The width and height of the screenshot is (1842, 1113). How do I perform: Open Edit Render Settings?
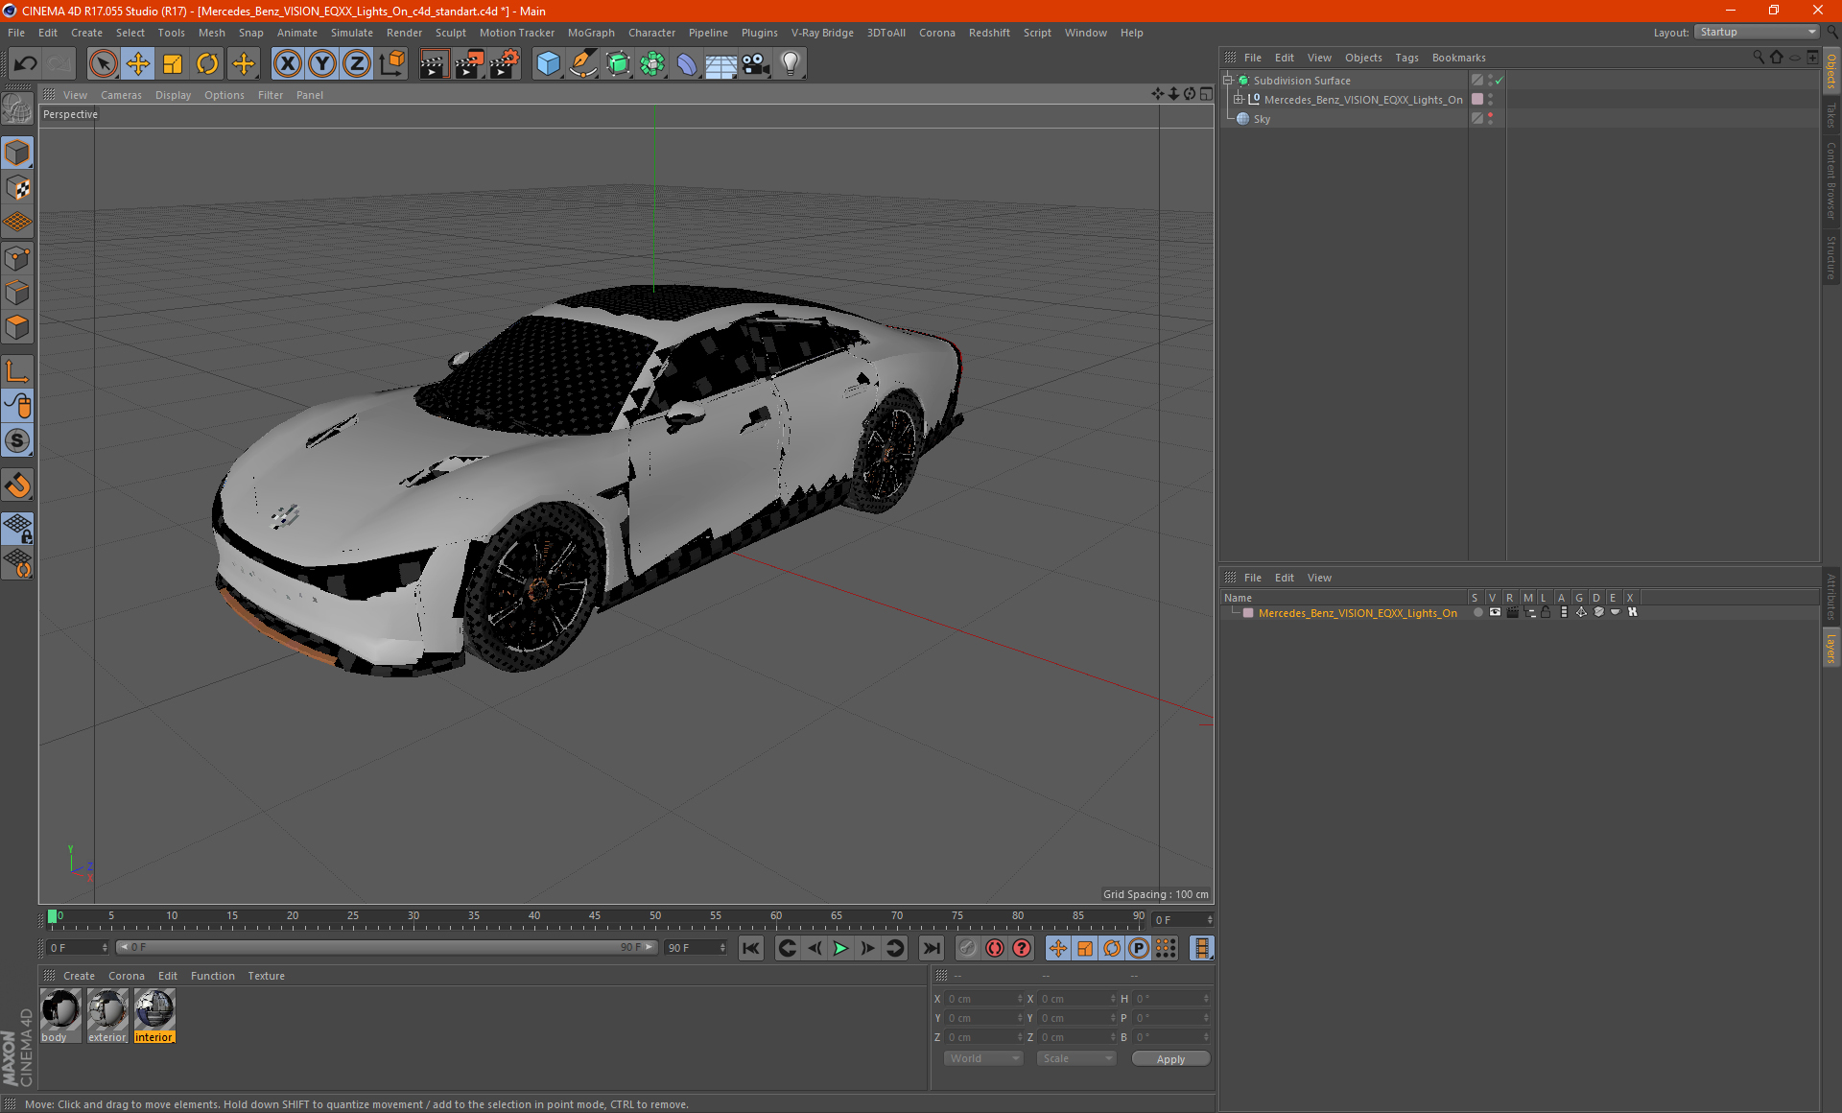click(x=505, y=64)
